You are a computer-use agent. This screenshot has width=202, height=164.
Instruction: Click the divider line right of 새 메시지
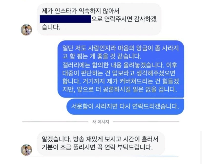146,122
